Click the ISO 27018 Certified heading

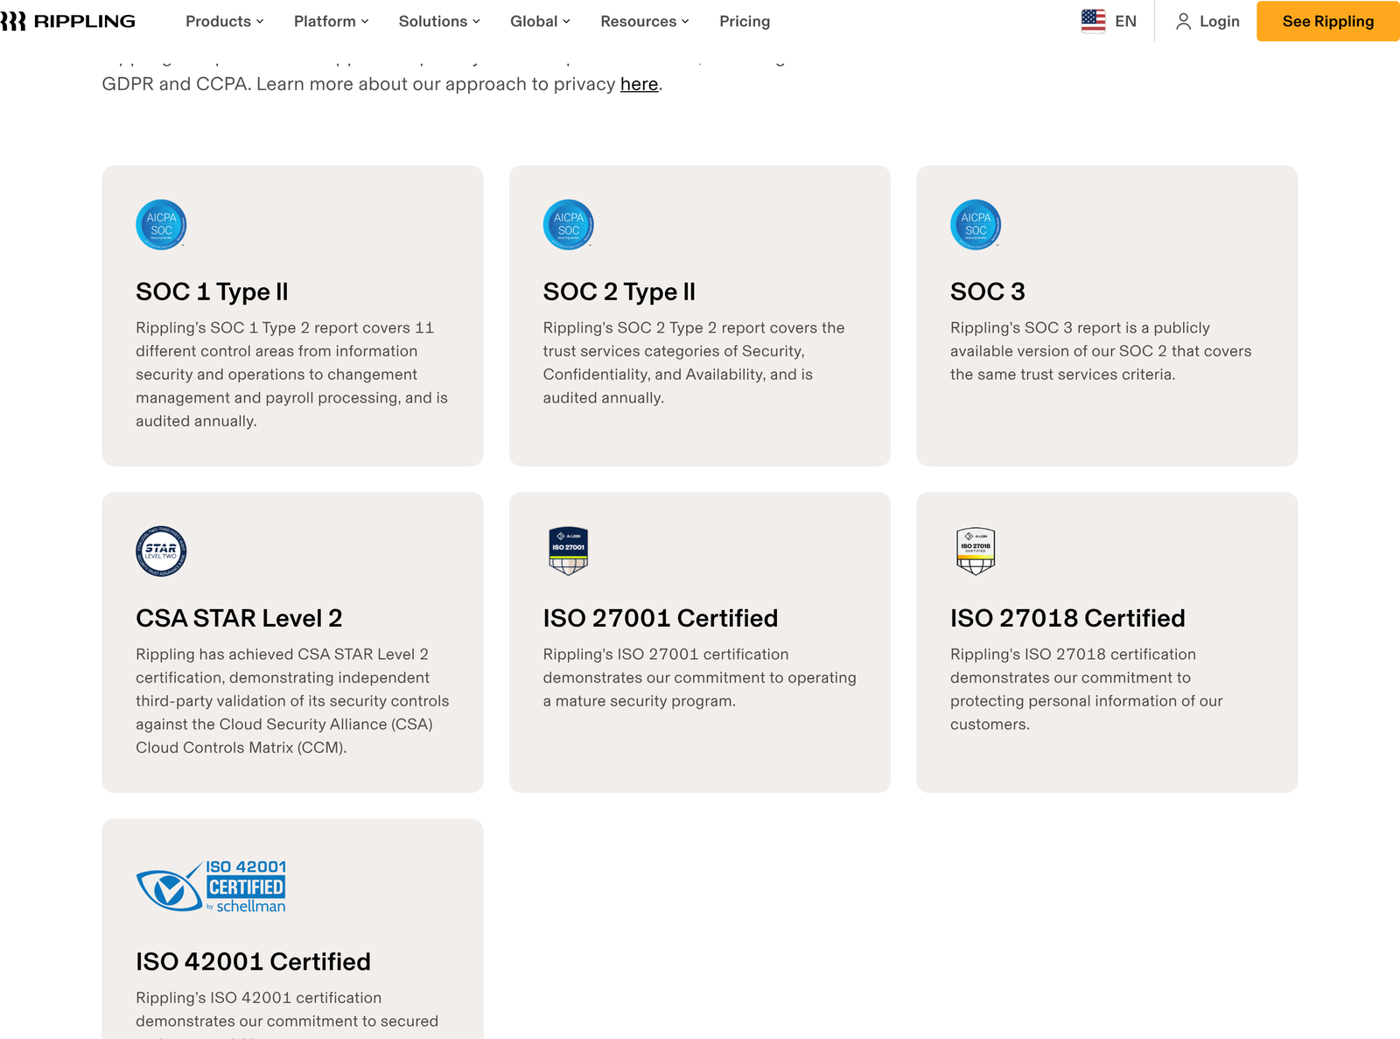pos(1067,618)
